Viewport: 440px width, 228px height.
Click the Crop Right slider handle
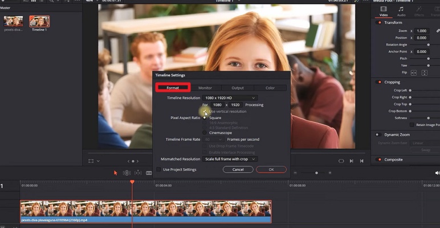tap(410, 97)
